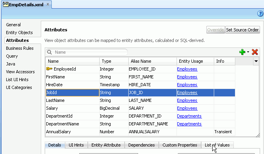Switch to the List of Values tab
The height and width of the screenshot is (154, 264).
tap(217, 145)
